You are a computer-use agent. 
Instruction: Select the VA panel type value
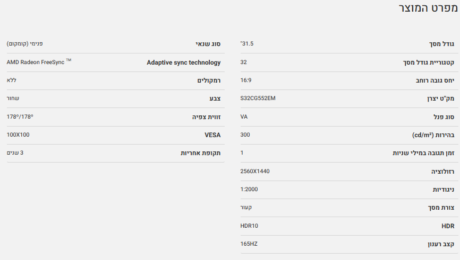pos(244,116)
